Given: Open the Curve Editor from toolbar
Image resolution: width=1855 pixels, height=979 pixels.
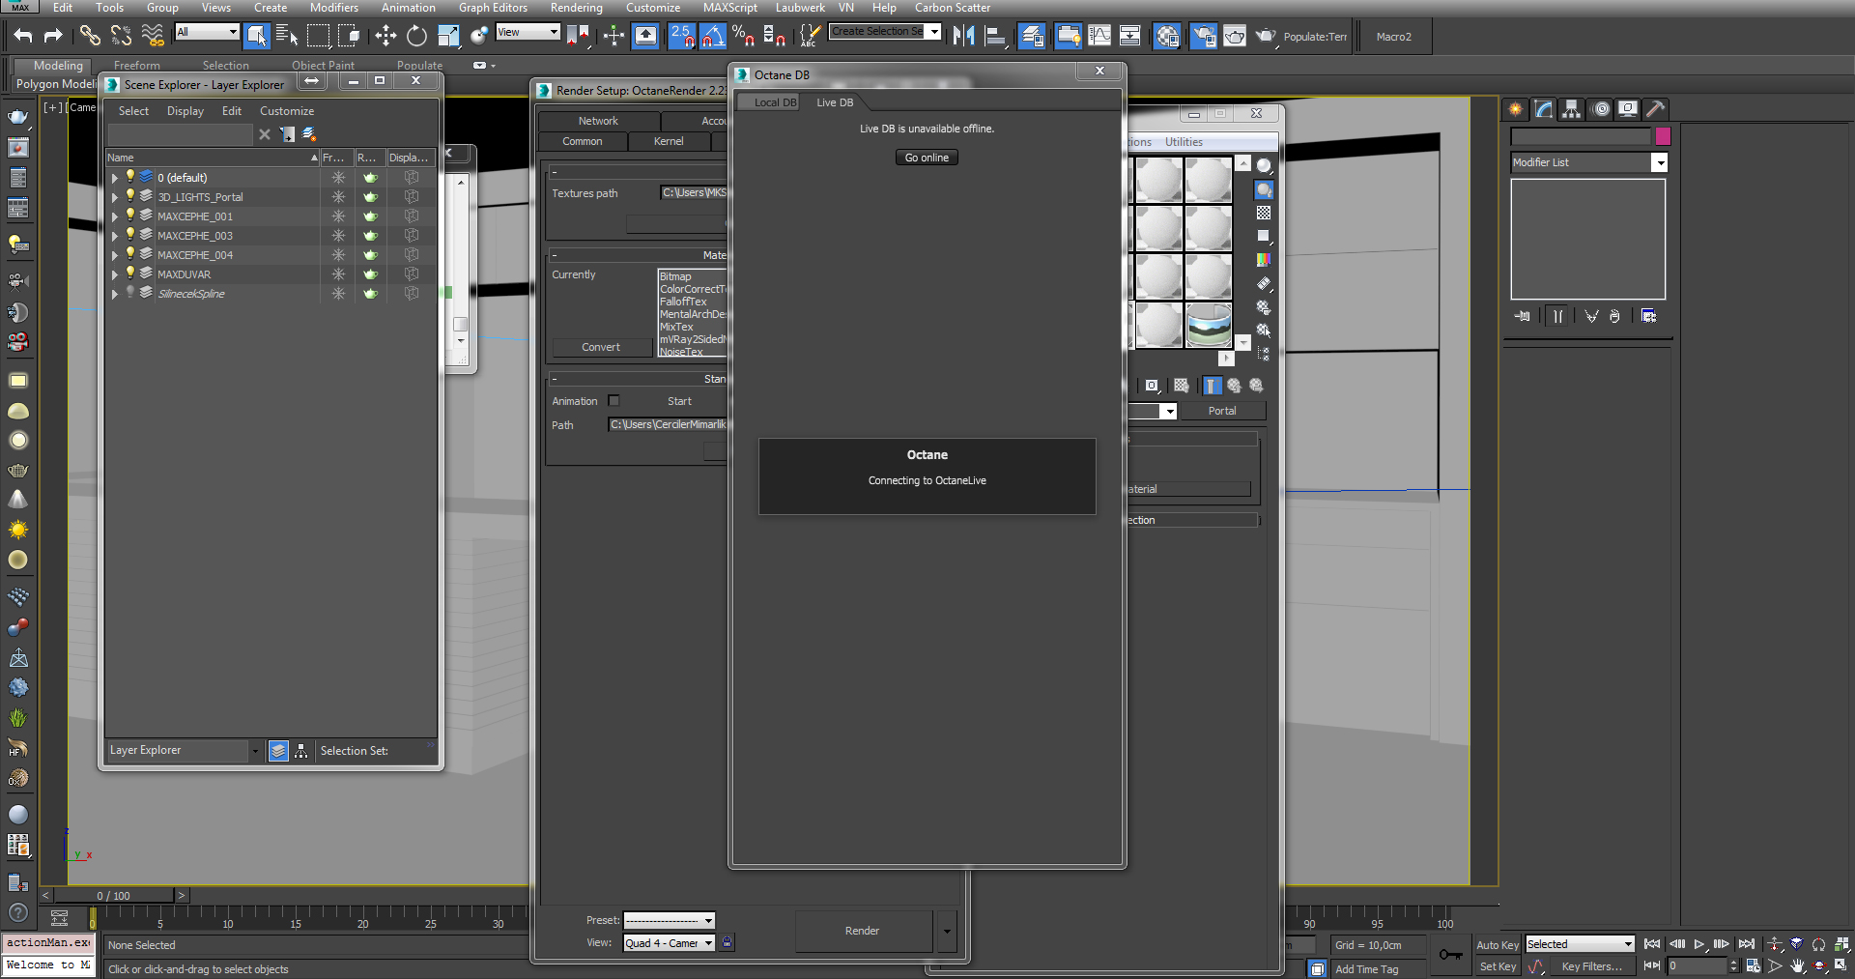Looking at the screenshot, I should click(x=1099, y=36).
